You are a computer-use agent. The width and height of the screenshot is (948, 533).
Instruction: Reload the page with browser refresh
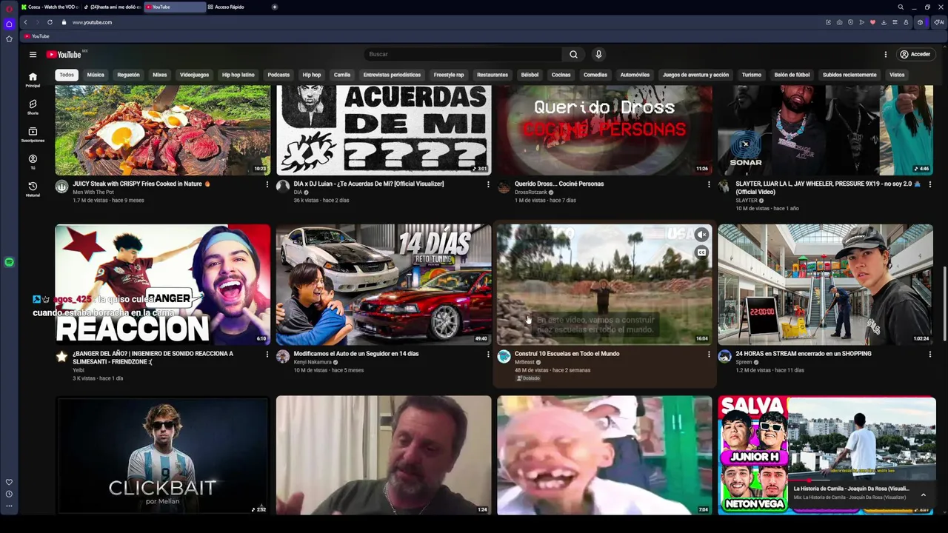(50, 22)
